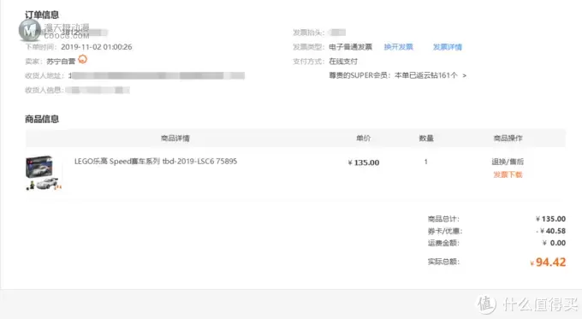Click the 苏宁自营 seller name
This screenshot has width=582, height=319.
(61, 62)
